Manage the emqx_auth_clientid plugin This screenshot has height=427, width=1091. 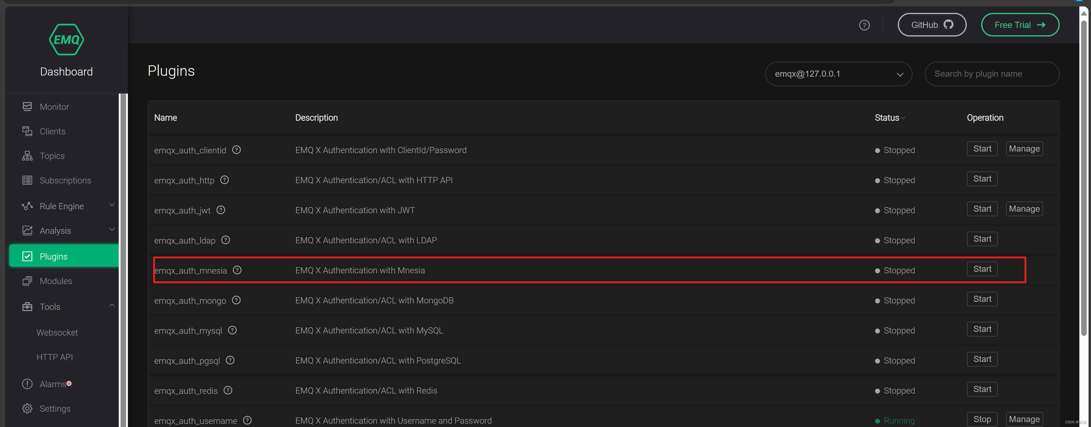coord(1024,149)
